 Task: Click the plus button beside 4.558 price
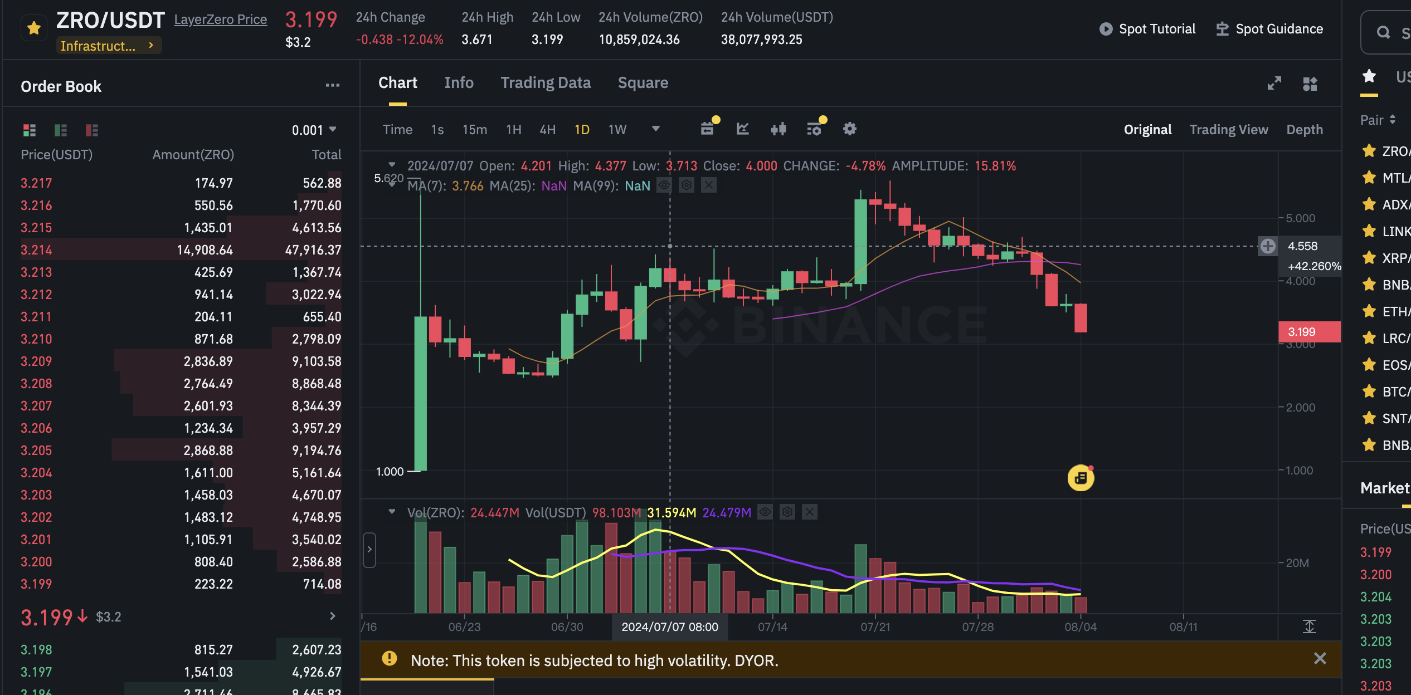coord(1268,246)
